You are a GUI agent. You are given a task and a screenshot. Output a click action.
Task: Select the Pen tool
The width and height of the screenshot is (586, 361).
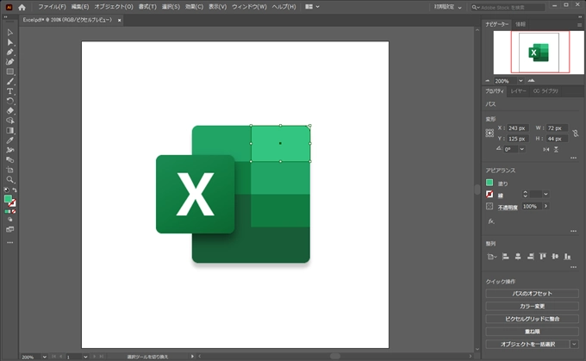point(10,52)
